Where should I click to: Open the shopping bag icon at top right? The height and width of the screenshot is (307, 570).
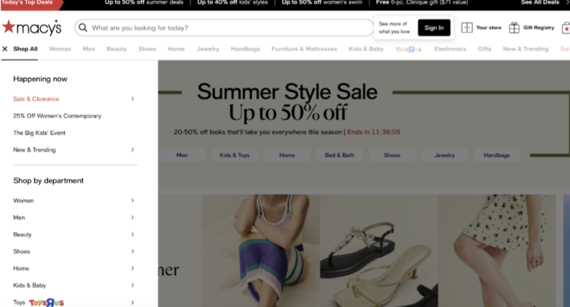(x=566, y=27)
